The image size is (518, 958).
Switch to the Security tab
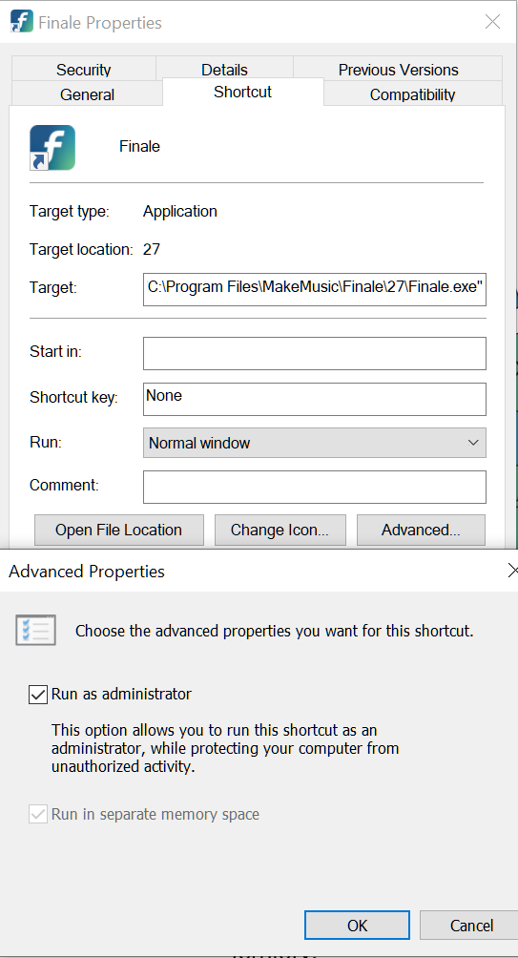[x=84, y=69]
